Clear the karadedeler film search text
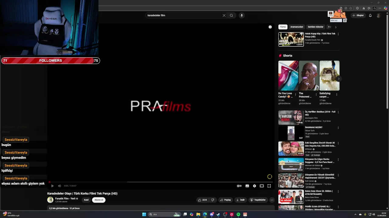Image resolution: width=389 pixels, height=218 pixels. [x=224, y=15]
